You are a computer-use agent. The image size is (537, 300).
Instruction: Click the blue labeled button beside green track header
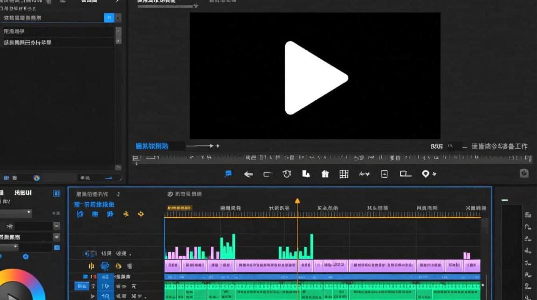point(82,286)
